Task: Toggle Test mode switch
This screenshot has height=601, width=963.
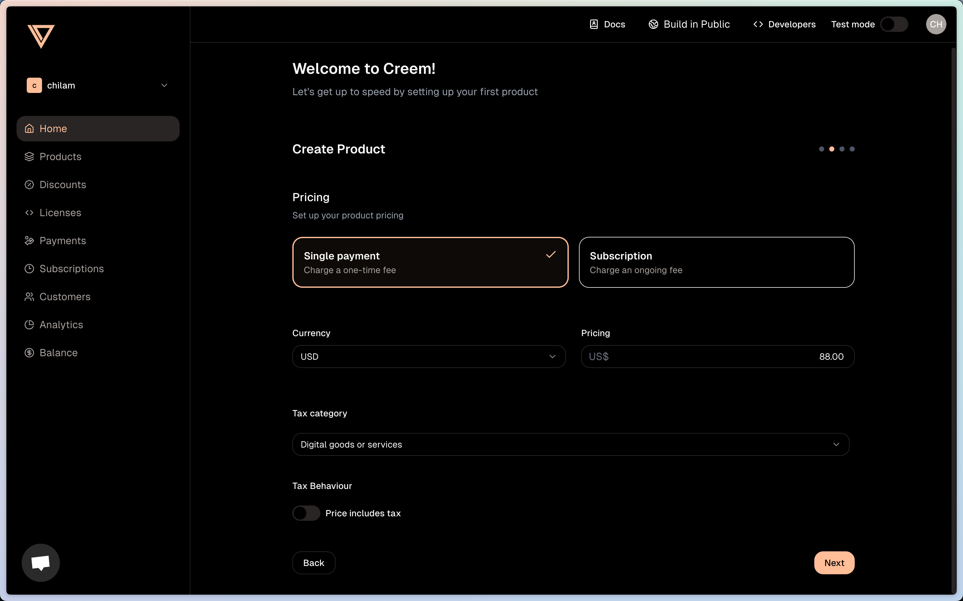Action: click(x=894, y=24)
